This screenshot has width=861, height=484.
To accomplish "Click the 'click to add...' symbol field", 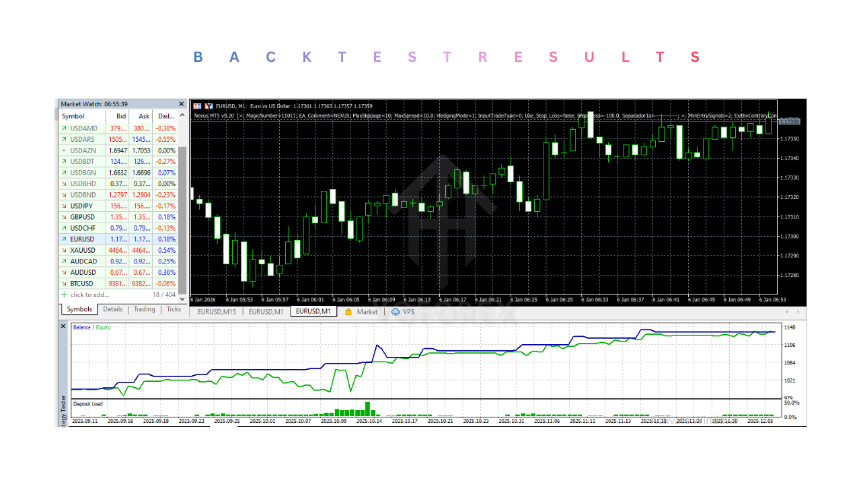I will tap(89, 295).
